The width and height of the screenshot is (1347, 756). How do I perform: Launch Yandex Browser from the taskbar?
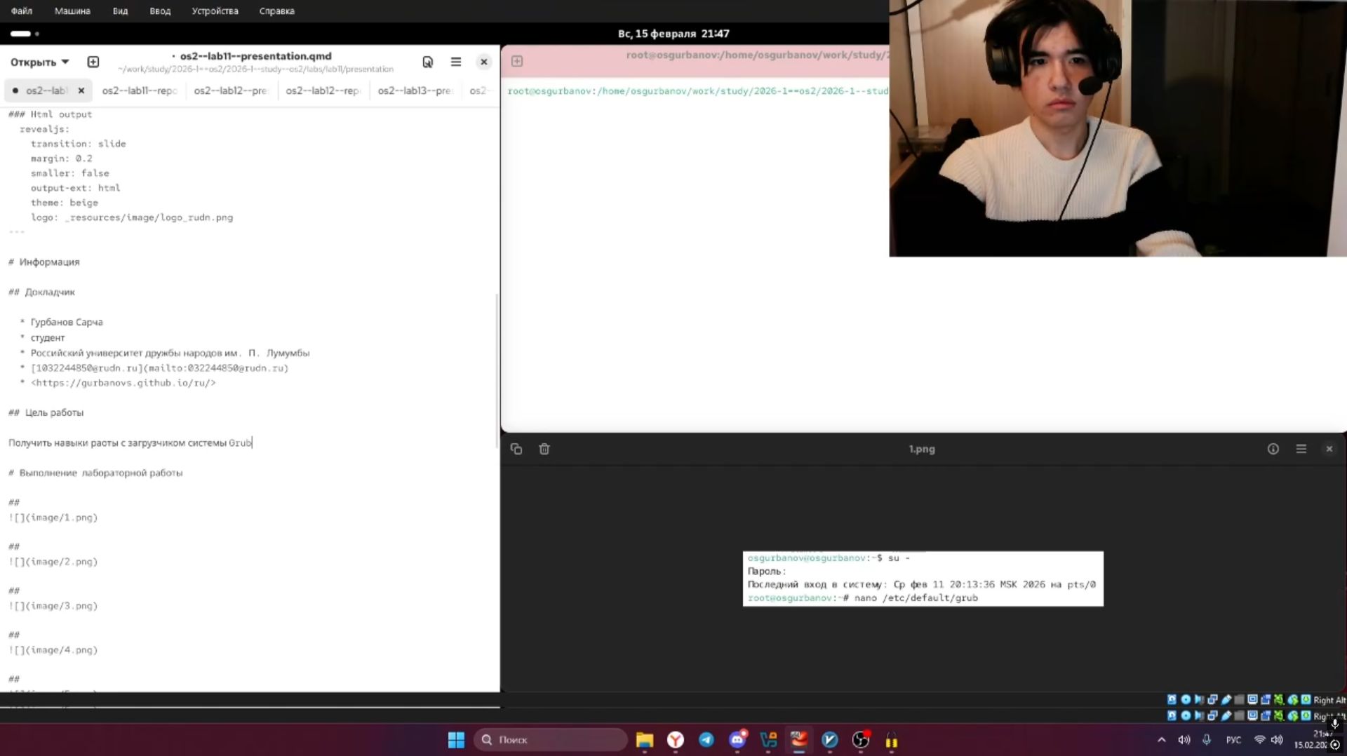click(676, 740)
